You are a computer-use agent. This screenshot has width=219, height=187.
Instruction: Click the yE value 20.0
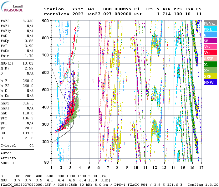pyautogui.click(x=29, y=128)
